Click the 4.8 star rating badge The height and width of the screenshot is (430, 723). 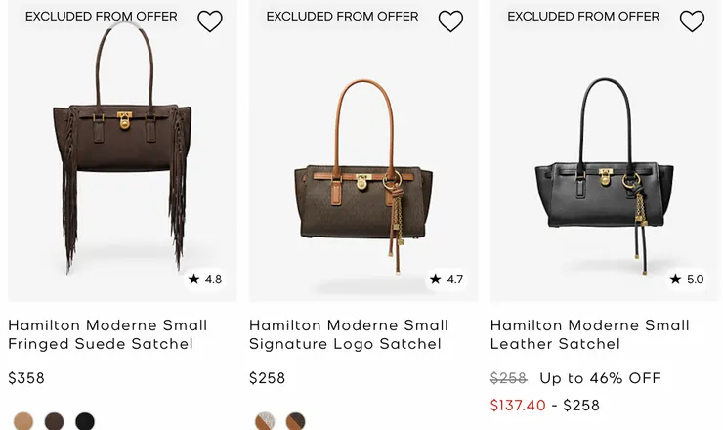(x=206, y=279)
